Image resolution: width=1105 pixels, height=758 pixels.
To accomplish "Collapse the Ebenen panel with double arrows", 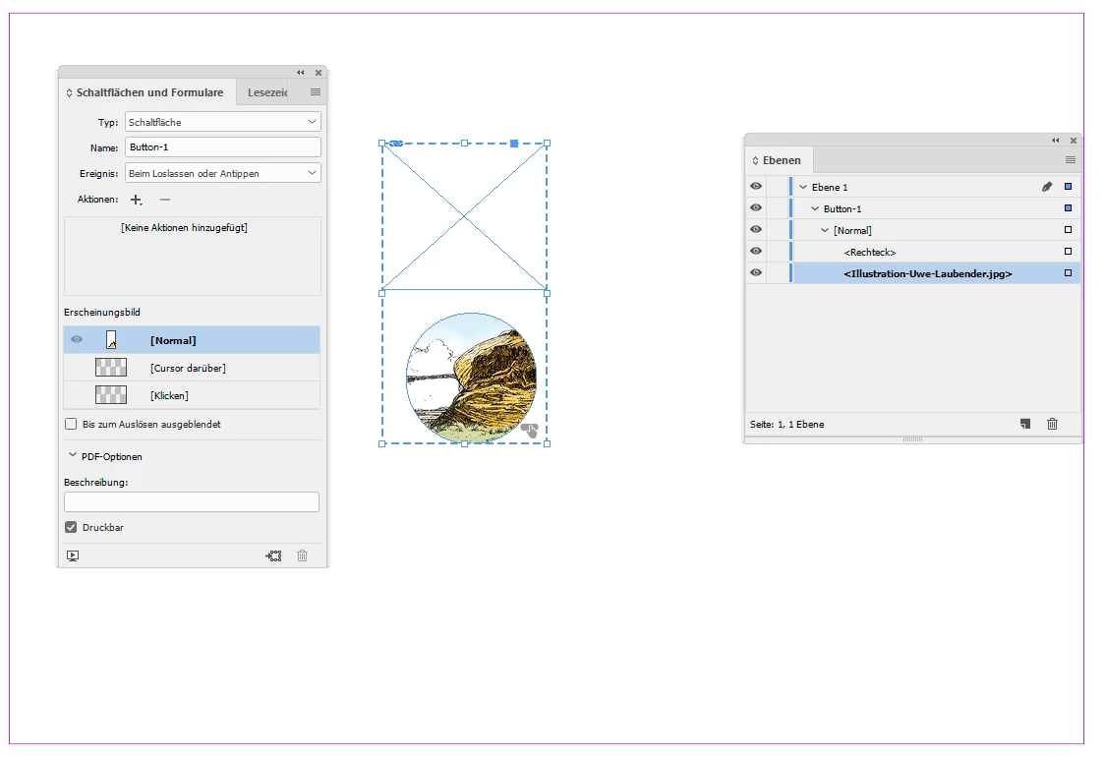I will [x=1056, y=141].
